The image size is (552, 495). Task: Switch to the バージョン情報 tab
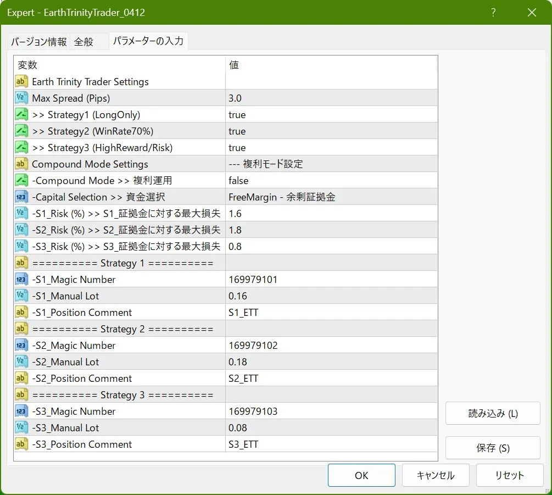tap(39, 42)
